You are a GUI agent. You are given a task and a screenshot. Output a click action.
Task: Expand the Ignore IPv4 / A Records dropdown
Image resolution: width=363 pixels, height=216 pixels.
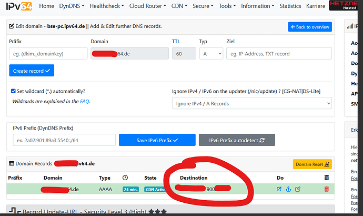251,104
